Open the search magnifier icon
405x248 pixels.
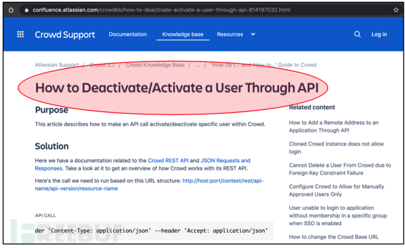[357, 35]
